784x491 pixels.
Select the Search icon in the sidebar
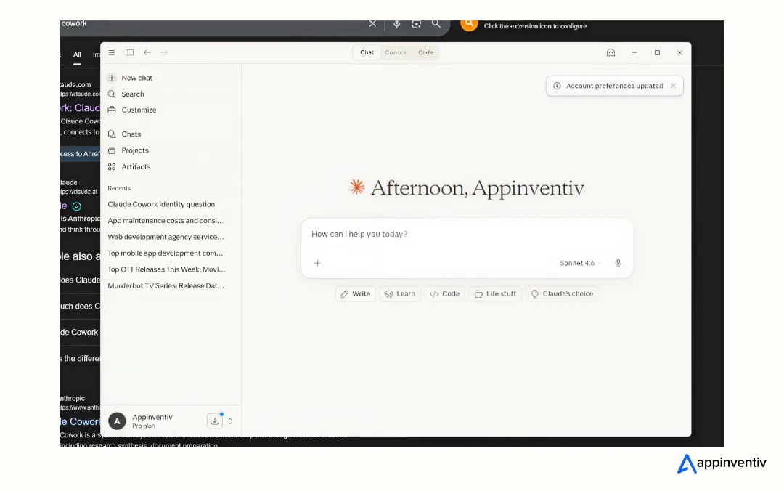pos(113,94)
